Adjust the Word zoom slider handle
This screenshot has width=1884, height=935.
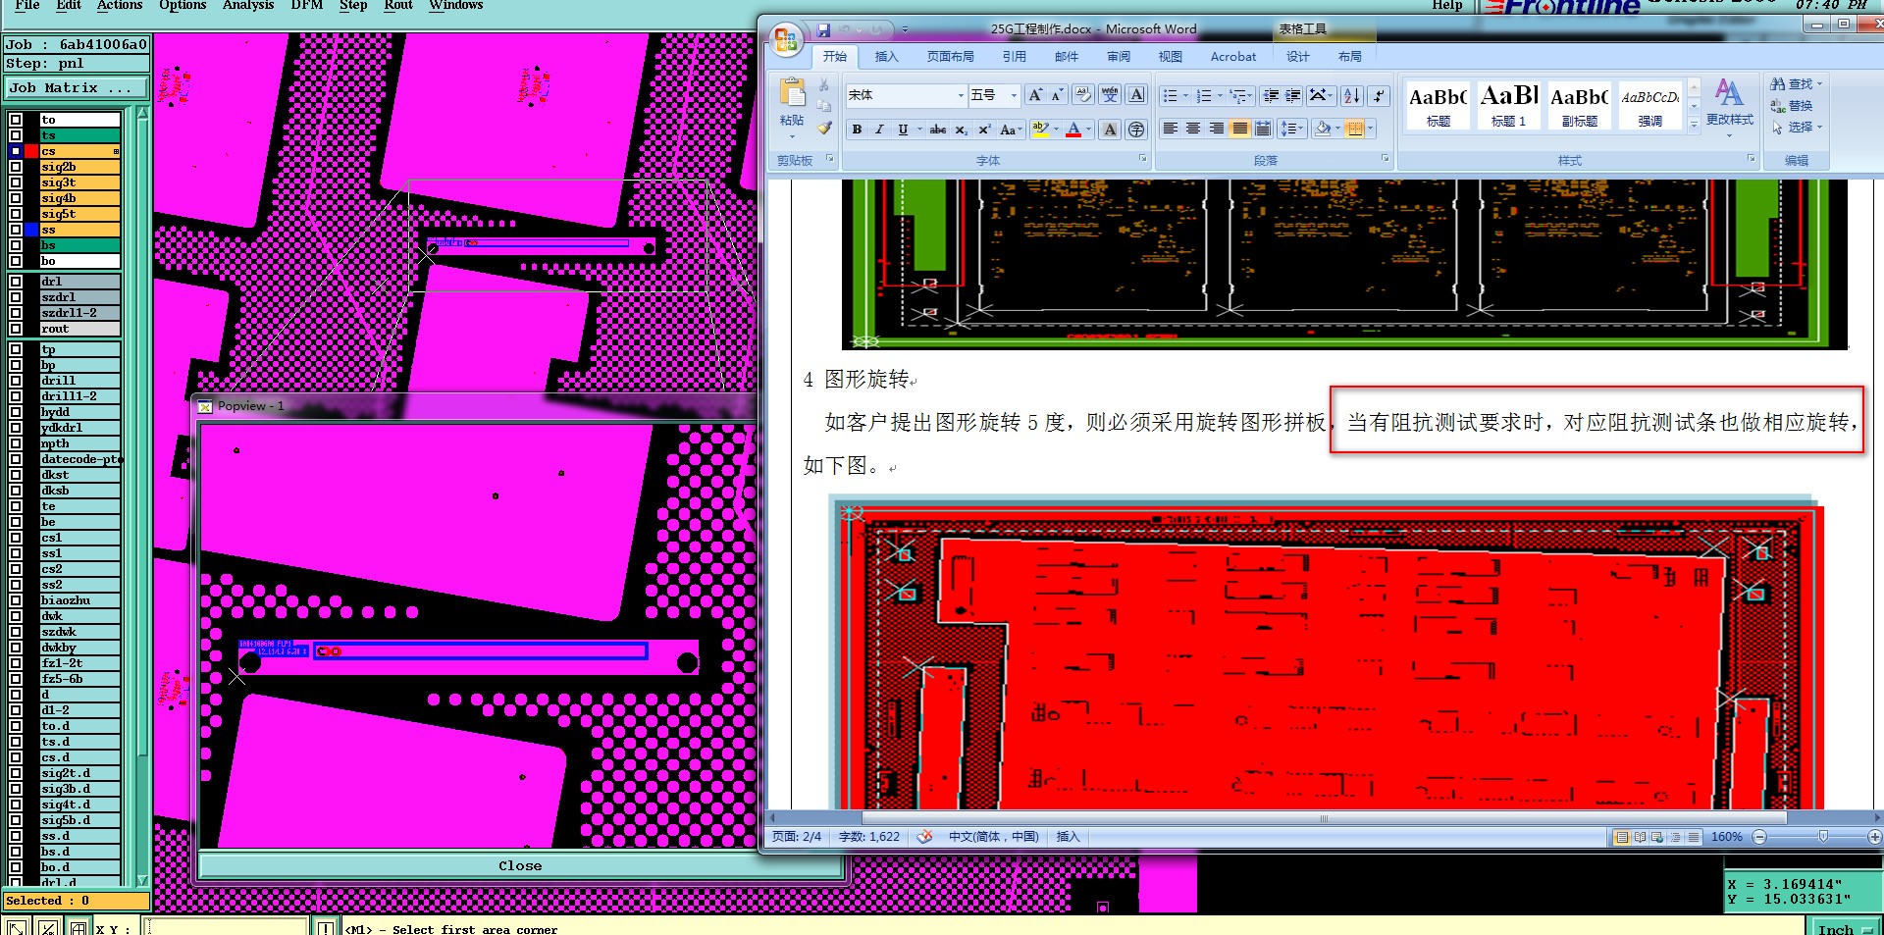(x=1823, y=837)
